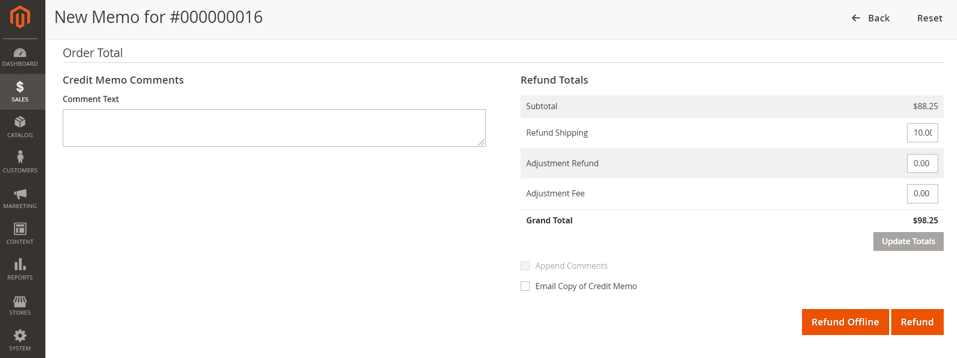
Task: Open the Dashboard gauge icon
Action: (20, 53)
